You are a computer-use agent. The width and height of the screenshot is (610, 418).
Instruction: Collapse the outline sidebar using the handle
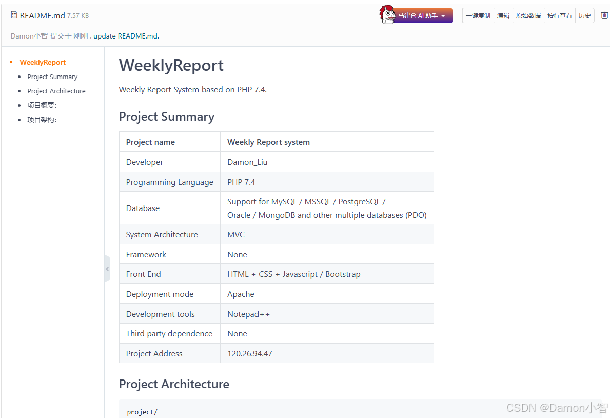click(107, 269)
